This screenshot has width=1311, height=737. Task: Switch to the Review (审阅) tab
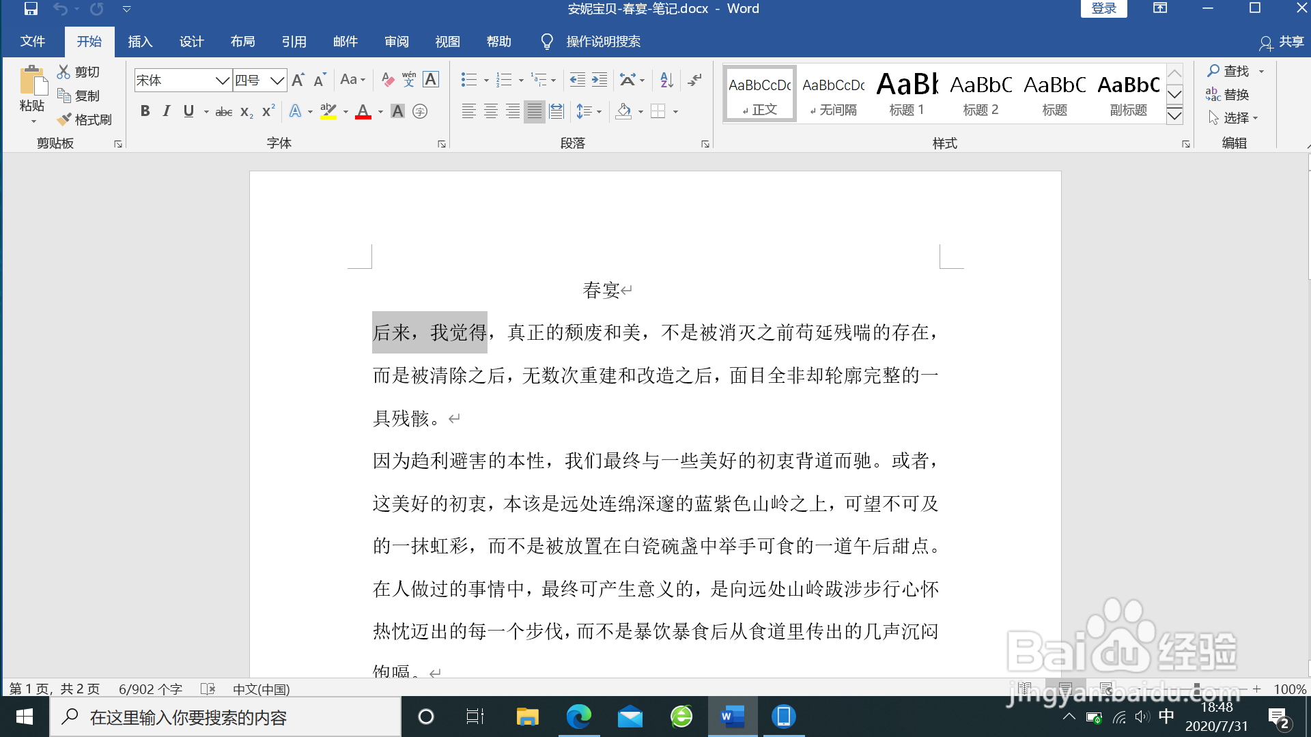point(397,42)
